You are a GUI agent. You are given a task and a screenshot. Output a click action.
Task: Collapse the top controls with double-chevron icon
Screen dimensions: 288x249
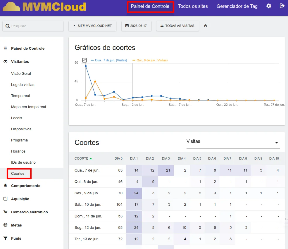206,26
